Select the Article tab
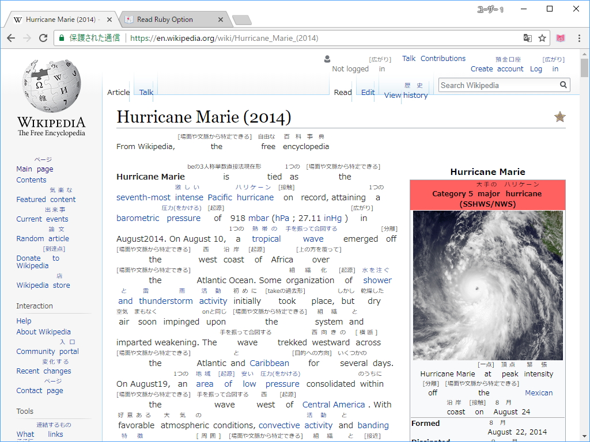Screen dimensions: 590x442 (x=119, y=92)
